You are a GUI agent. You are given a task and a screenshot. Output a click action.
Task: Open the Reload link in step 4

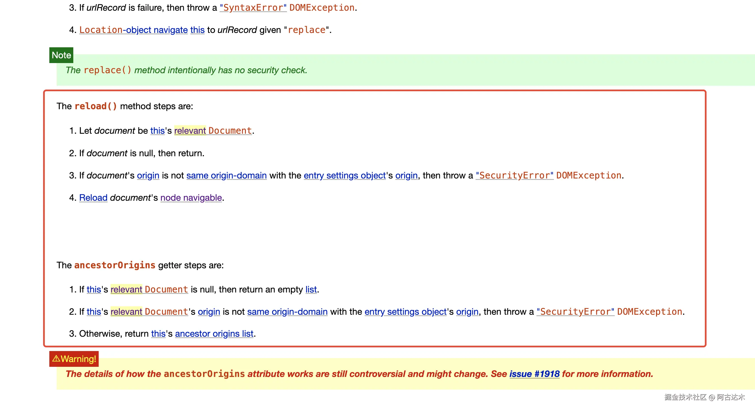(x=93, y=198)
